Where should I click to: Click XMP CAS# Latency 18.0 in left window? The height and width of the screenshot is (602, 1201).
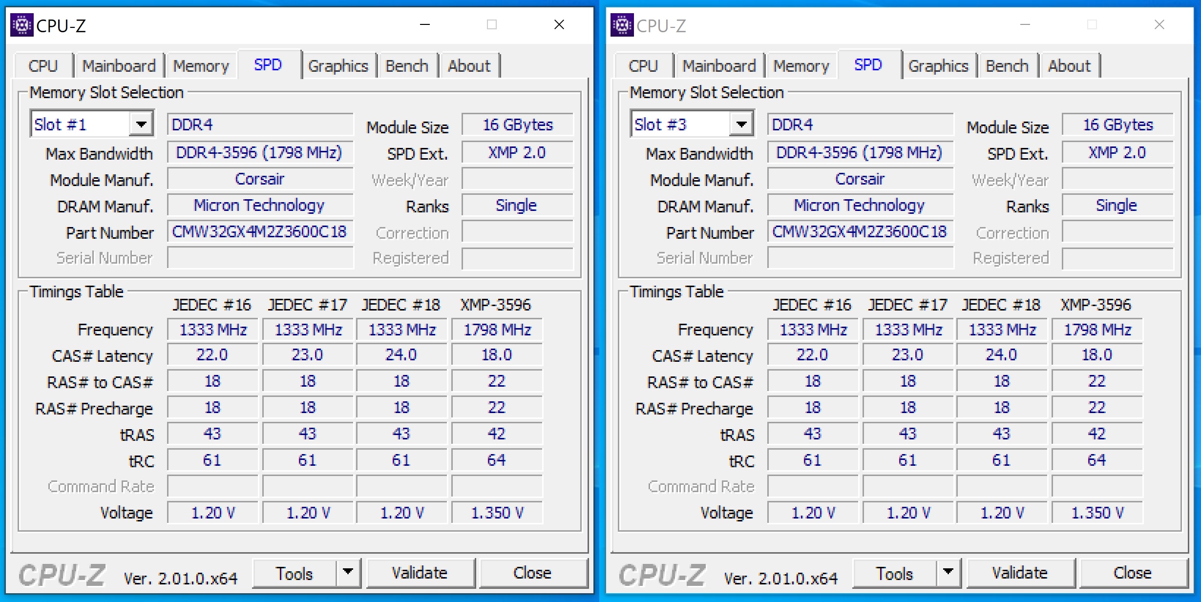(497, 355)
